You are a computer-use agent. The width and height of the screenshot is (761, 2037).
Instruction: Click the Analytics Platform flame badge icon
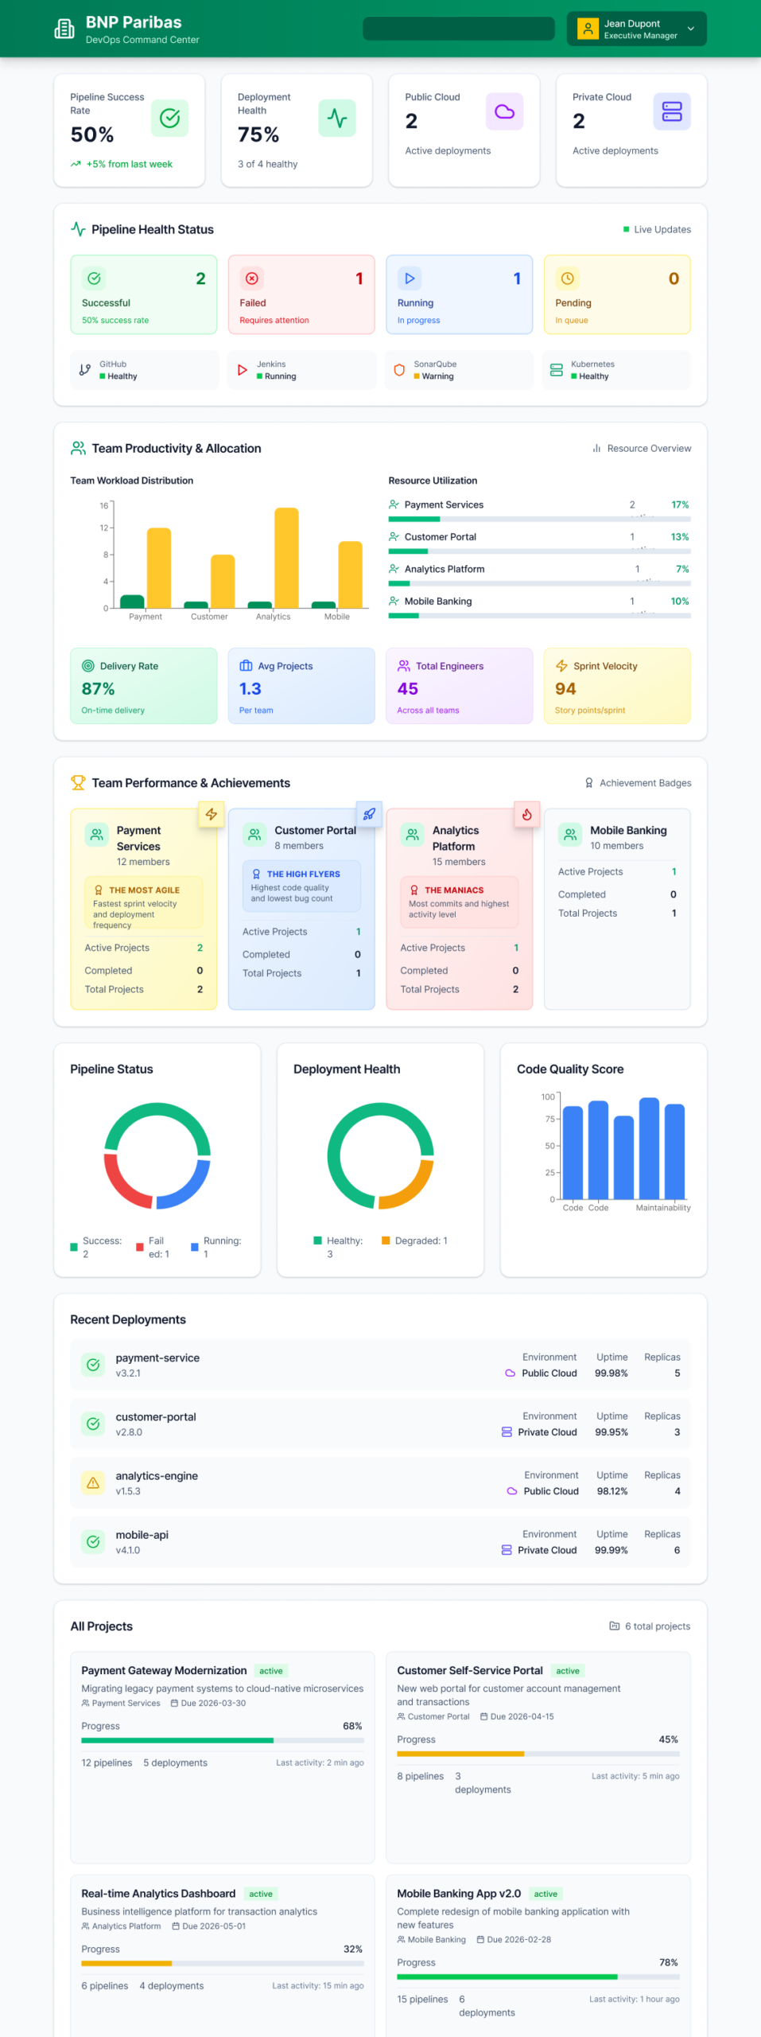pyautogui.click(x=526, y=814)
